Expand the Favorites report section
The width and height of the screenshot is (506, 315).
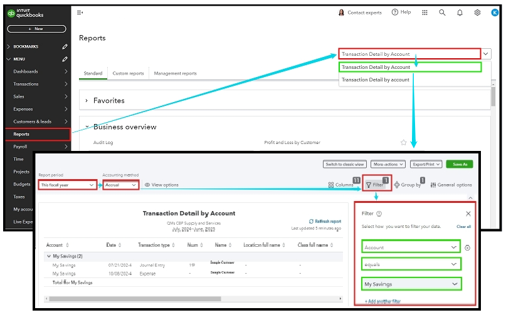click(87, 101)
